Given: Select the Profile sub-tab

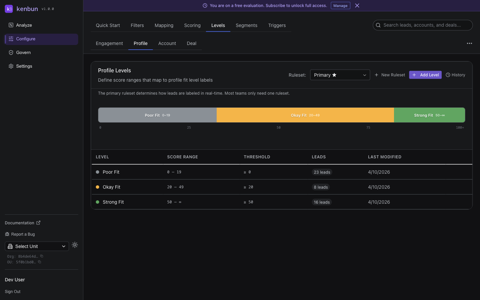Looking at the screenshot, I should point(141,43).
